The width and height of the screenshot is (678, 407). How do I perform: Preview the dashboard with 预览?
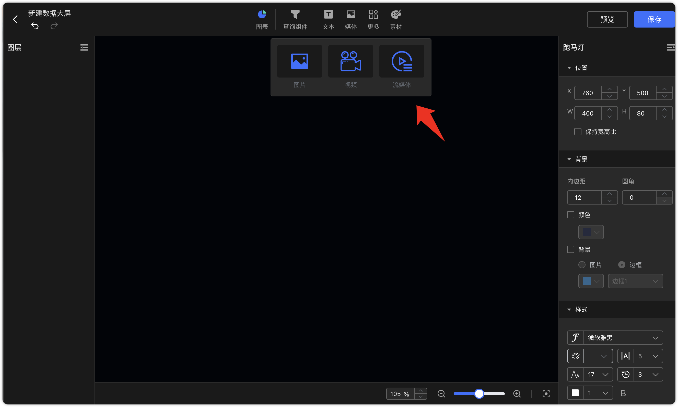pyautogui.click(x=607, y=19)
